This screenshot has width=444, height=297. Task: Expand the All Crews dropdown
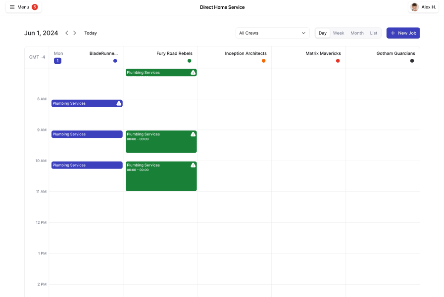[272, 33]
